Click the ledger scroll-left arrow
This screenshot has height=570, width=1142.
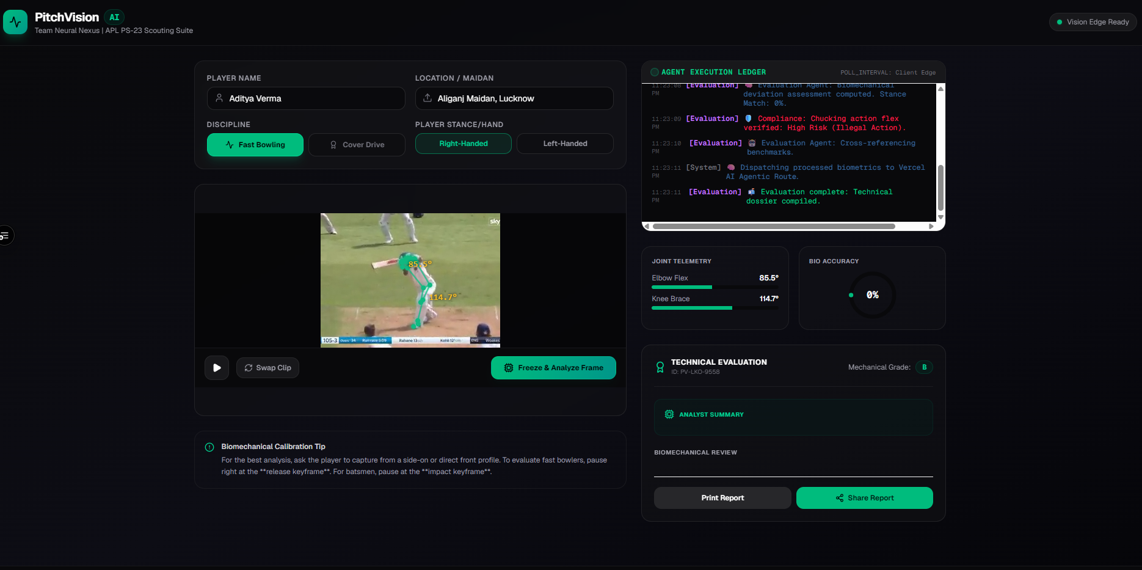[x=647, y=226]
